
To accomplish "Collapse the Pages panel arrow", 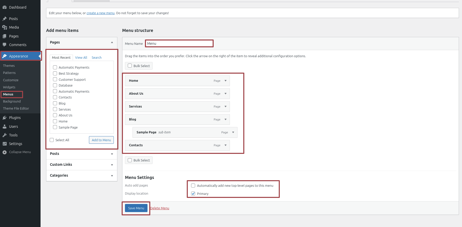I will [x=112, y=42].
